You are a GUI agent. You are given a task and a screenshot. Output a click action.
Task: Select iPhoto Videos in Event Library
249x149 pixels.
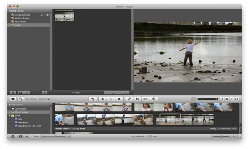coord(29,112)
